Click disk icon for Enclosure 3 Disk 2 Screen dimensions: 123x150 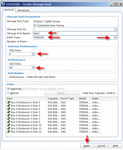click(x=9, y=115)
